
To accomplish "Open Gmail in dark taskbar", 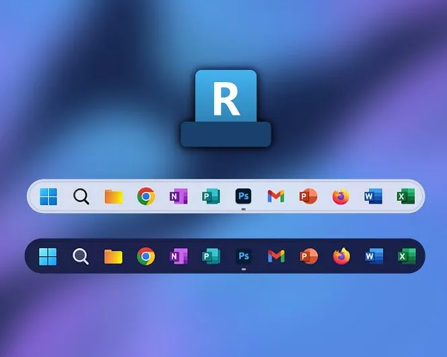I will [276, 256].
